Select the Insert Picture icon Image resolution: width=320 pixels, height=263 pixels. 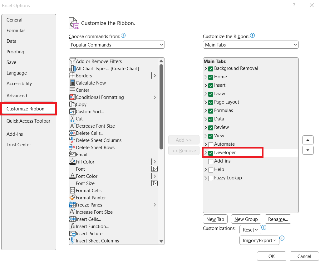(72, 233)
